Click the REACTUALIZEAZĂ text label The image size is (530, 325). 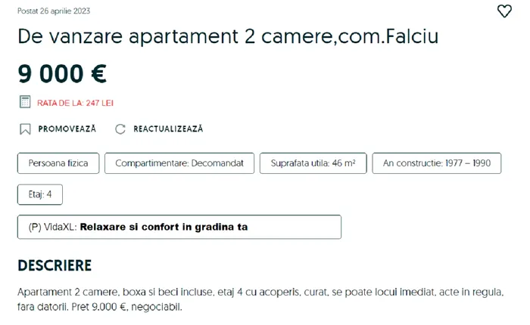coord(168,129)
